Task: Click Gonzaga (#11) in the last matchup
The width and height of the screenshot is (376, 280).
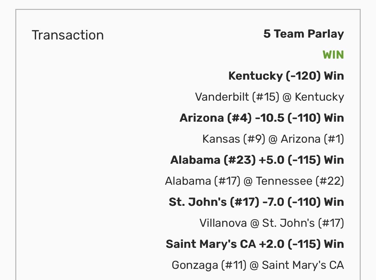Action: click(x=209, y=265)
